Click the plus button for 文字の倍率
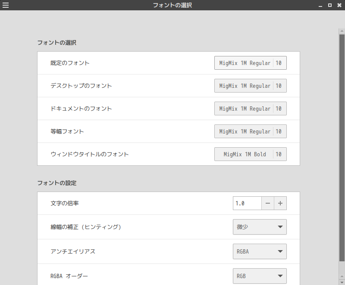345x285 pixels. click(x=280, y=203)
